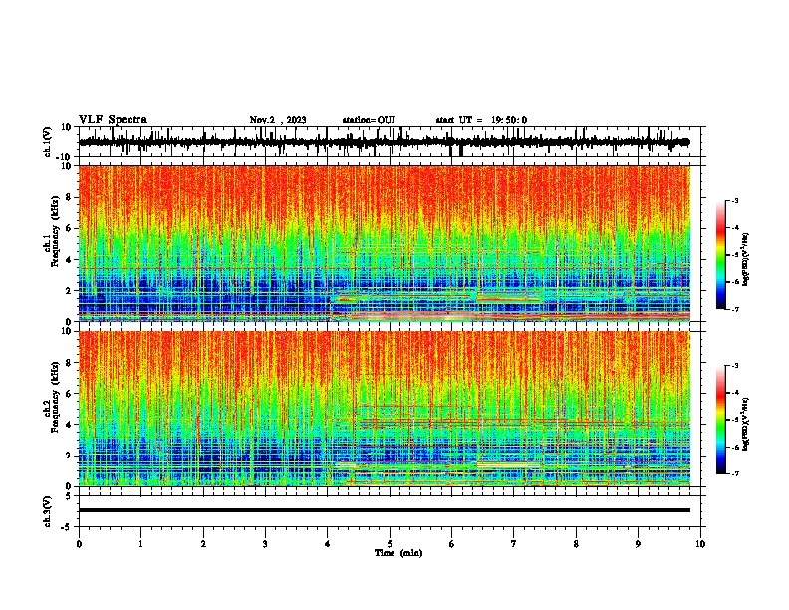Click the "-7" label on ch.1 color scale
Screen dimensions: 789x610
pyautogui.click(x=734, y=309)
